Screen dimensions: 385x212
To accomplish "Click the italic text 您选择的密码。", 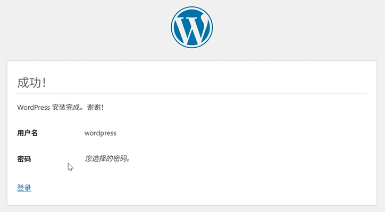I will point(107,158).
